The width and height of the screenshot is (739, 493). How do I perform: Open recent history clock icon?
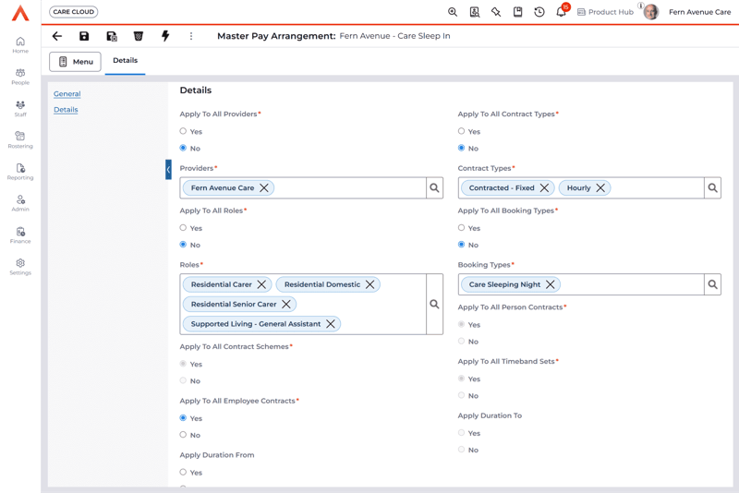[x=539, y=12]
